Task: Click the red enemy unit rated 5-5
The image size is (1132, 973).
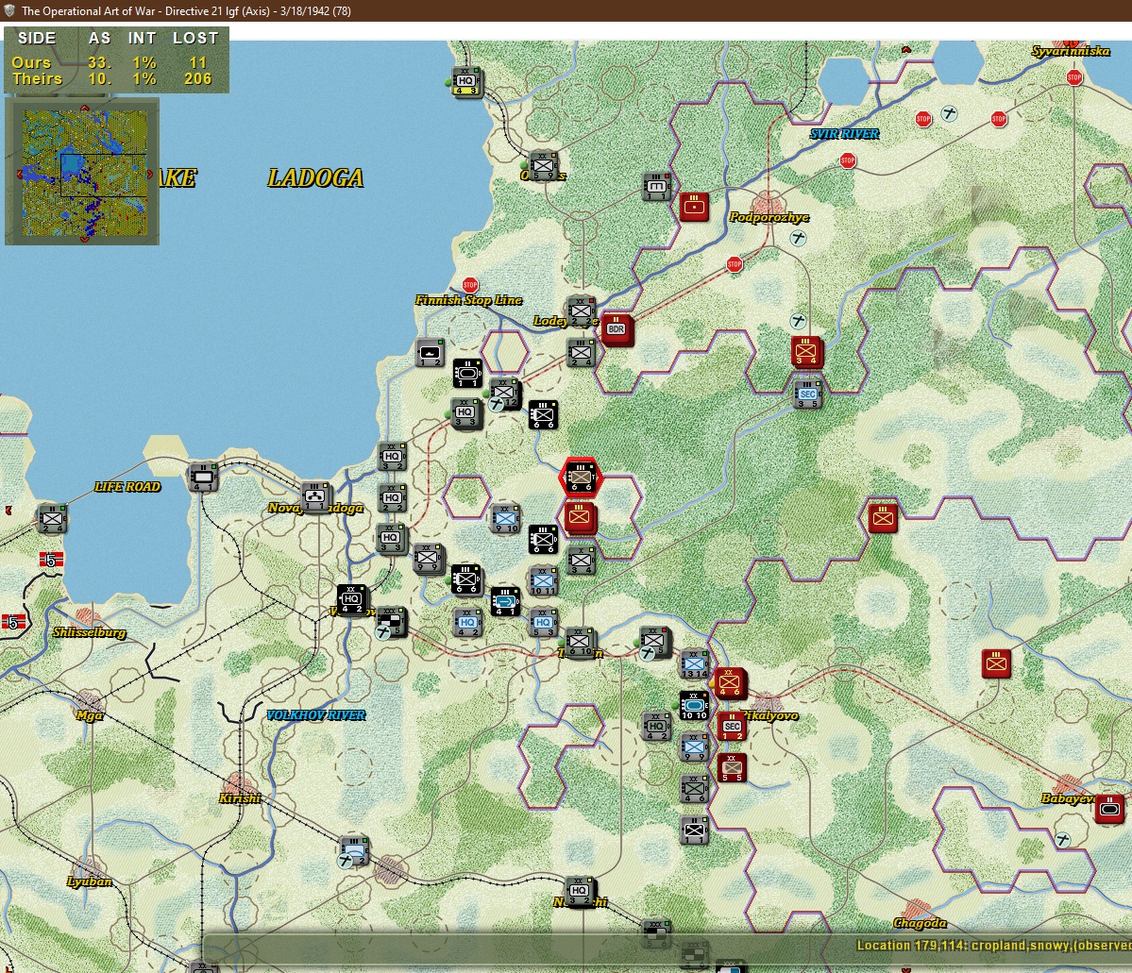Action: [732, 768]
